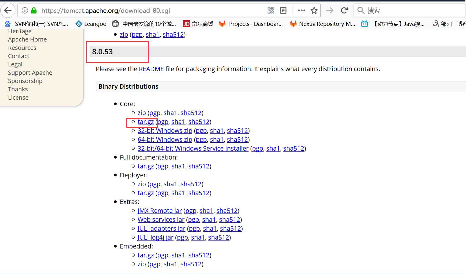Open the 邹阳 博客 bookmark
Image resolution: width=466 pixels, height=274 pixels.
pyautogui.click(x=449, y=24)
